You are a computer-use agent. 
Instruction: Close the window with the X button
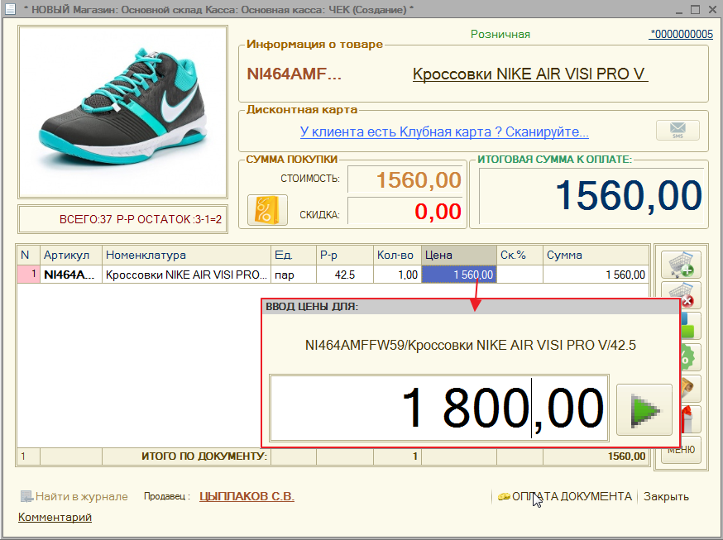click(x=712, y=9)
